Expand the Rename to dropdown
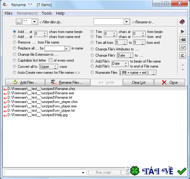Image resolution: width=190 pixels, height=179 pixels. click(x=127, y=22)
